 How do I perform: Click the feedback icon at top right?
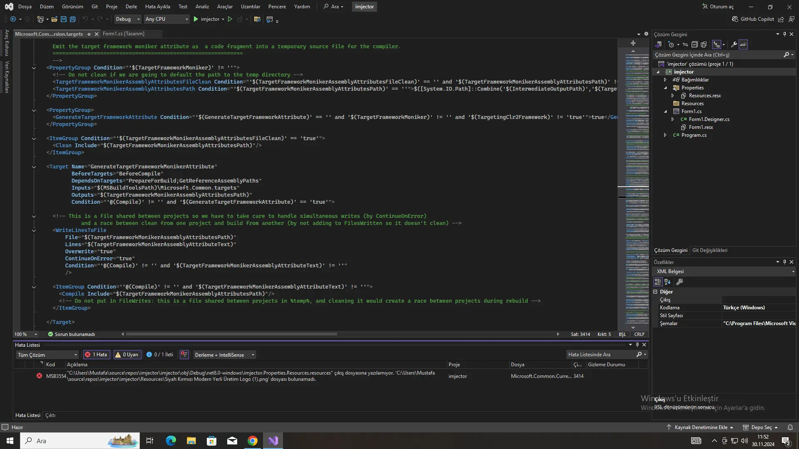coord(792,19)
